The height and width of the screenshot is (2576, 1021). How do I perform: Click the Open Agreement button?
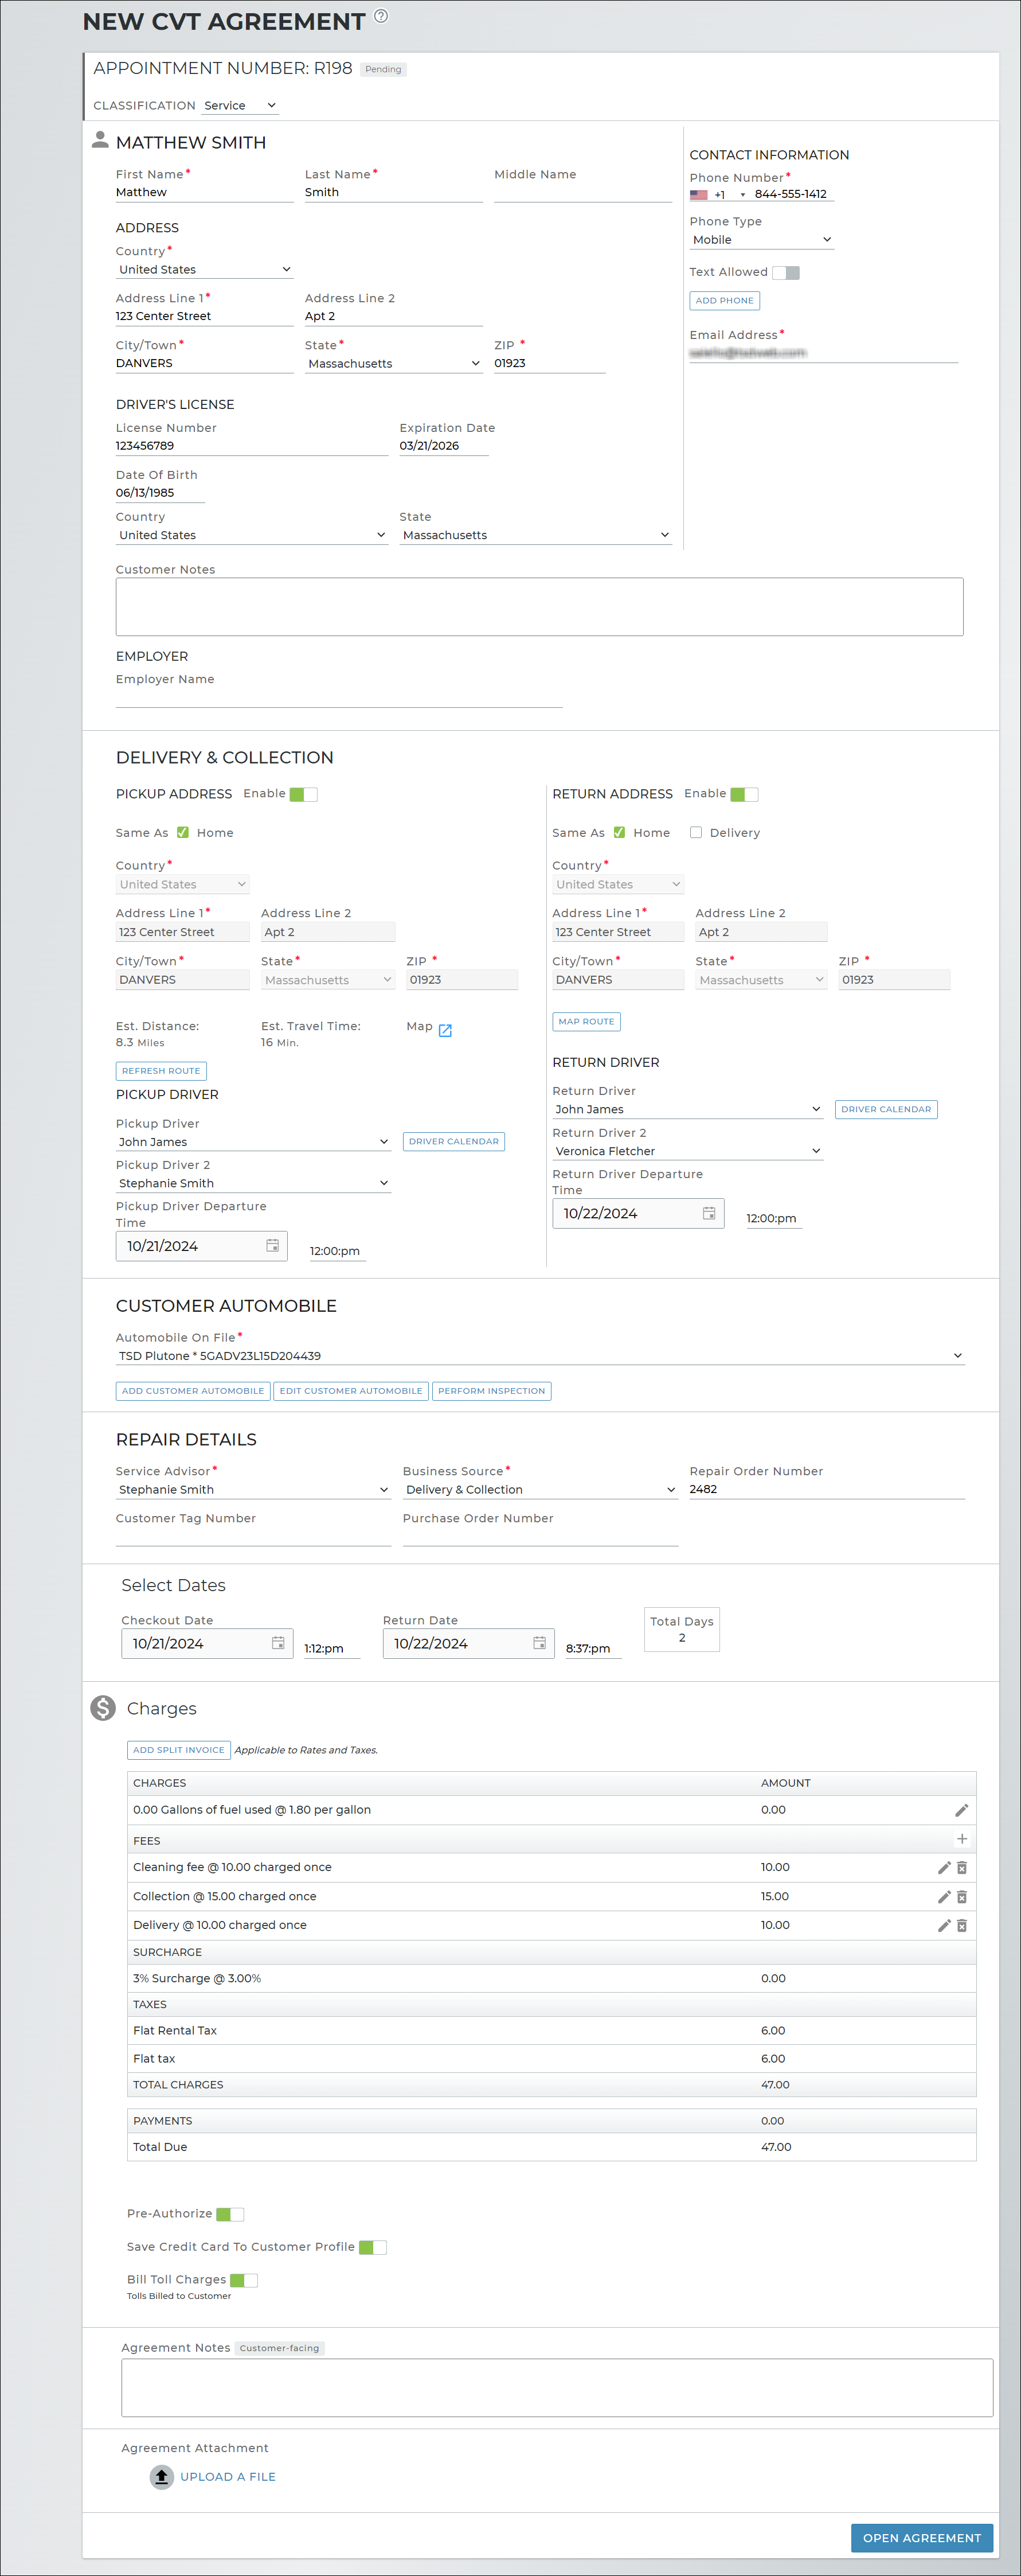click(x=921, y=2537)
